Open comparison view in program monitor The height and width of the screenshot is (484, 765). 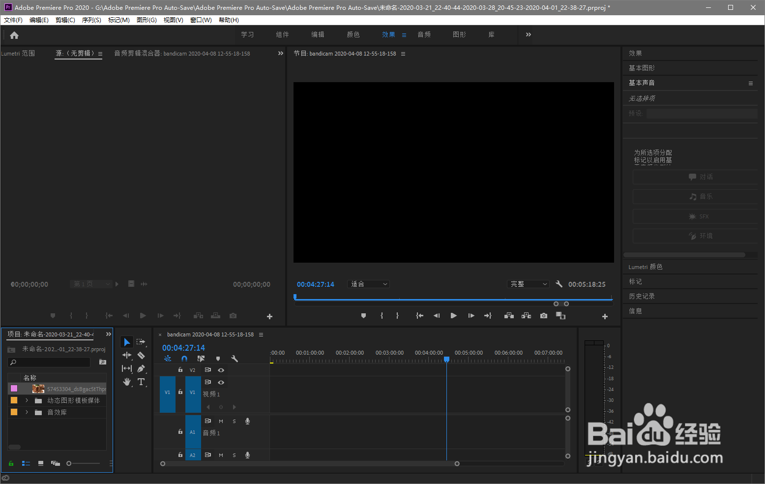coord(560,316)
